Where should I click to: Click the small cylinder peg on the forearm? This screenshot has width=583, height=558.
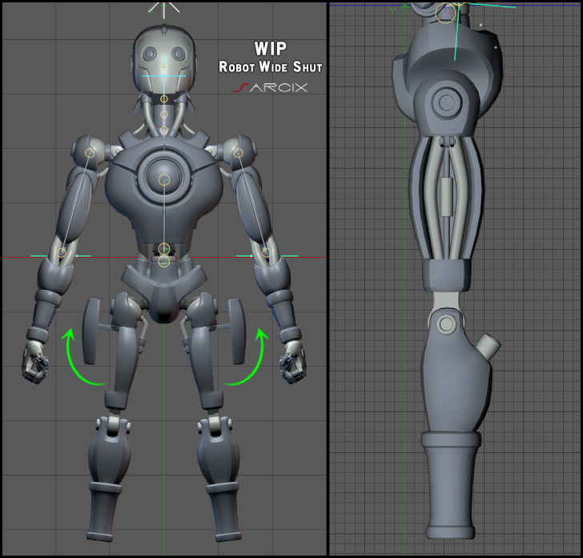coord(488,346)
